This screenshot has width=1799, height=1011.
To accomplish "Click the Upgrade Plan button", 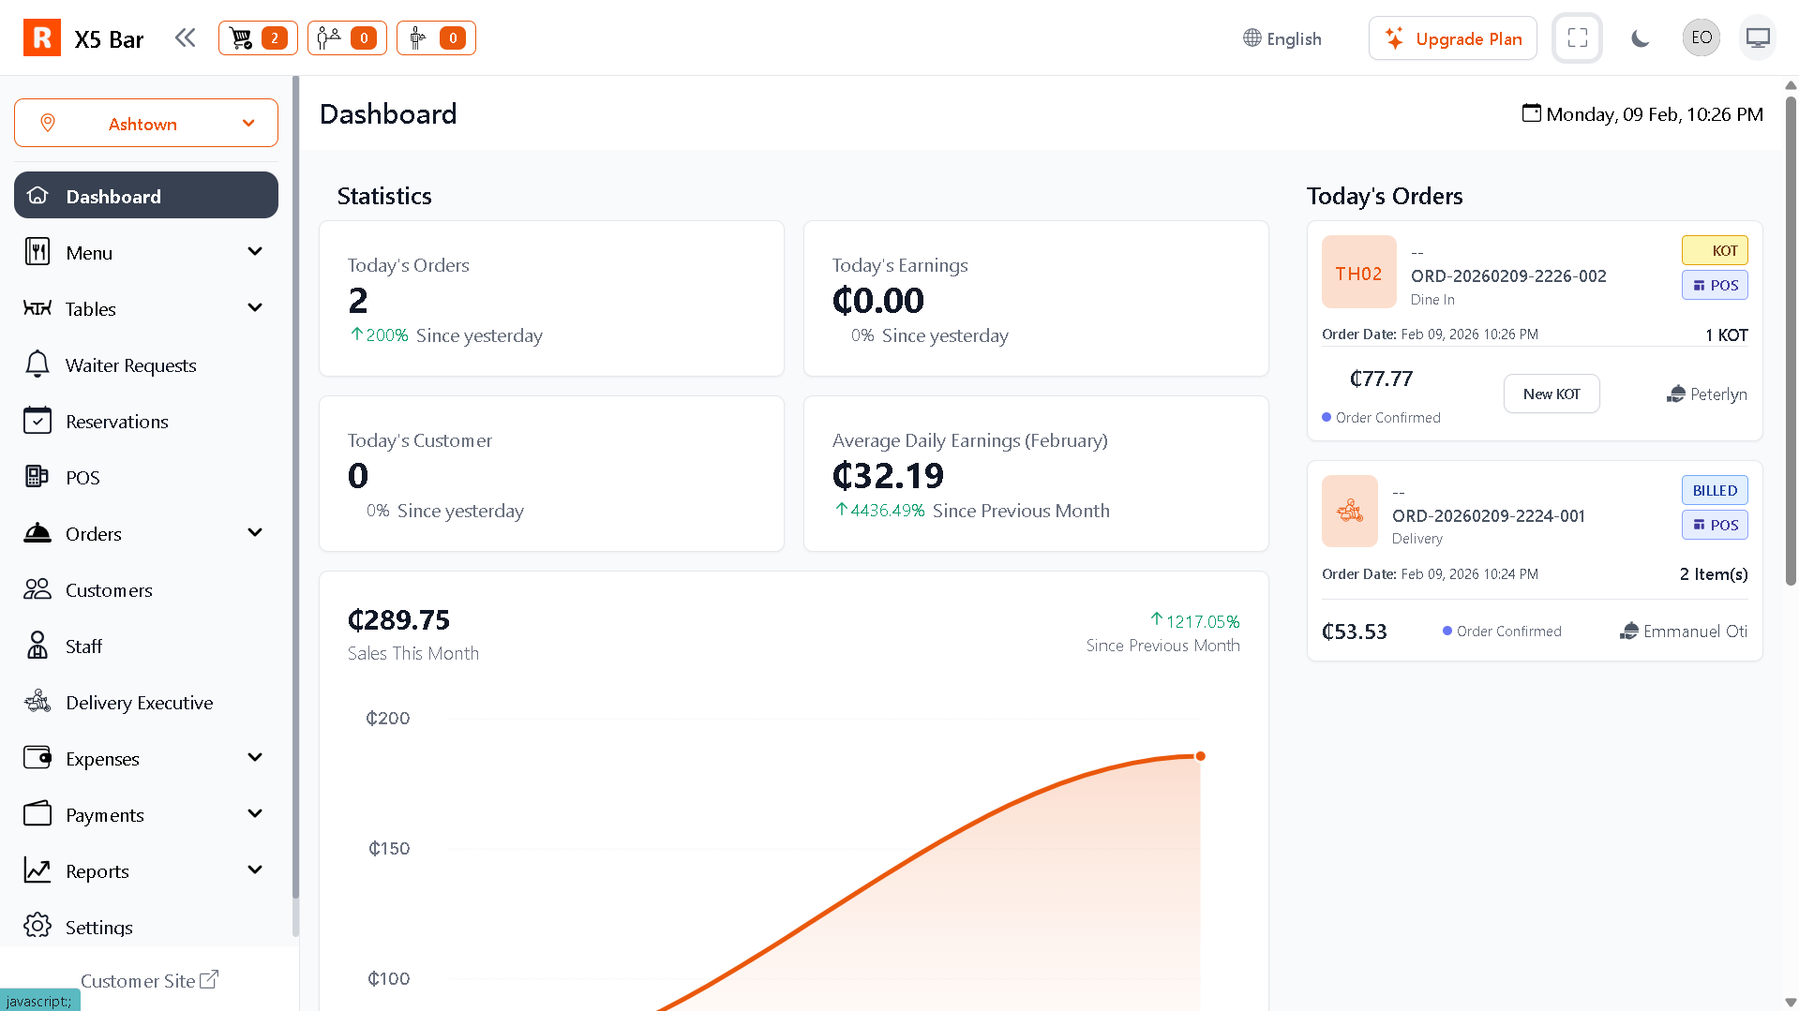I will point(1452,38).
